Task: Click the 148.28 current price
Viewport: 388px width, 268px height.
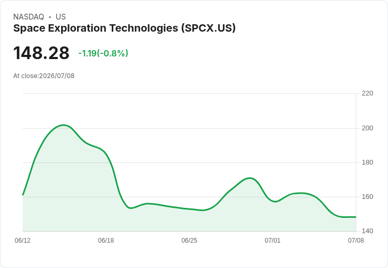Action: click(x=41, y=53)
